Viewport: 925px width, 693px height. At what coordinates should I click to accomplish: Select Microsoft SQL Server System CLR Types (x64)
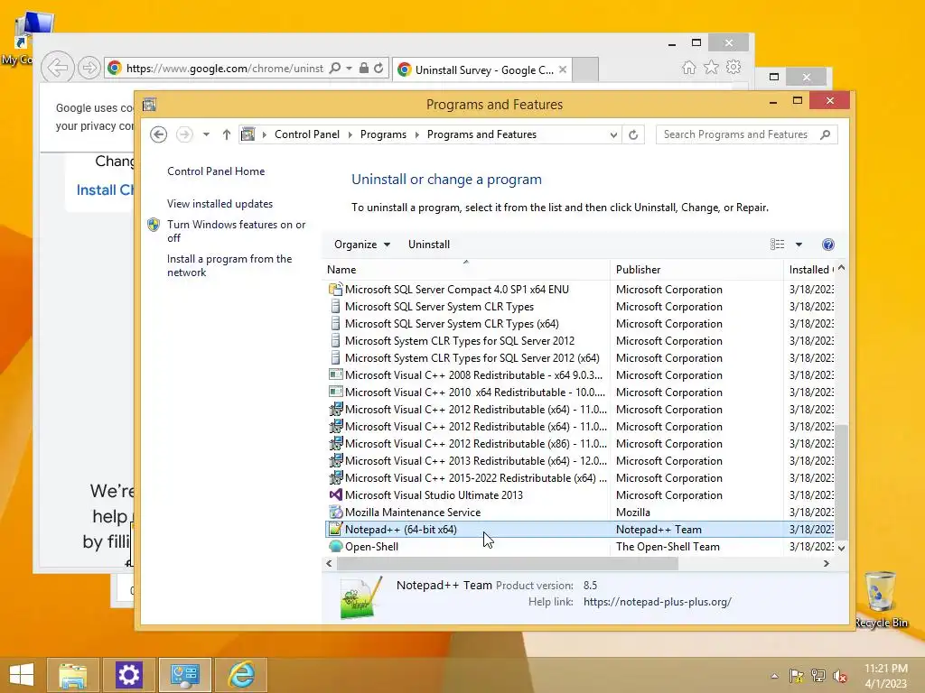[x=580, y=324]
